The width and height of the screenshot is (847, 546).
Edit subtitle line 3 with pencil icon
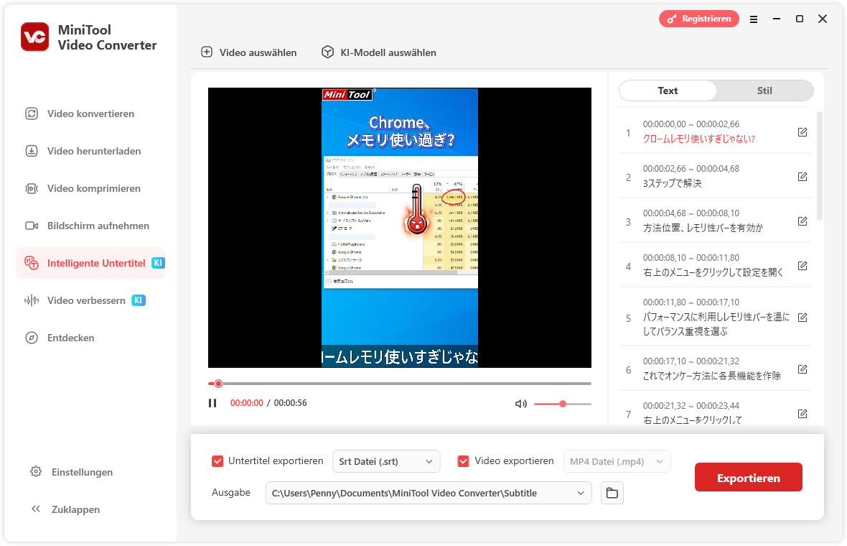[802, 221]
